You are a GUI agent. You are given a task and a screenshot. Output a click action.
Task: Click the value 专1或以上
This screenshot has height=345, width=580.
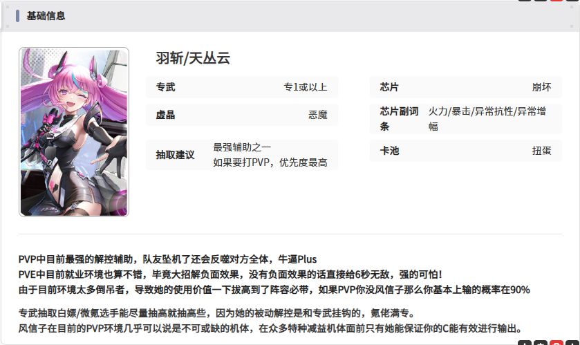pos(306,87)
